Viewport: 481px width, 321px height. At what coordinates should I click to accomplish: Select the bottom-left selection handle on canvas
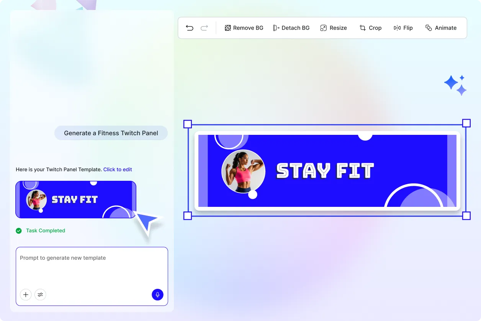click(x=188, y=216)
